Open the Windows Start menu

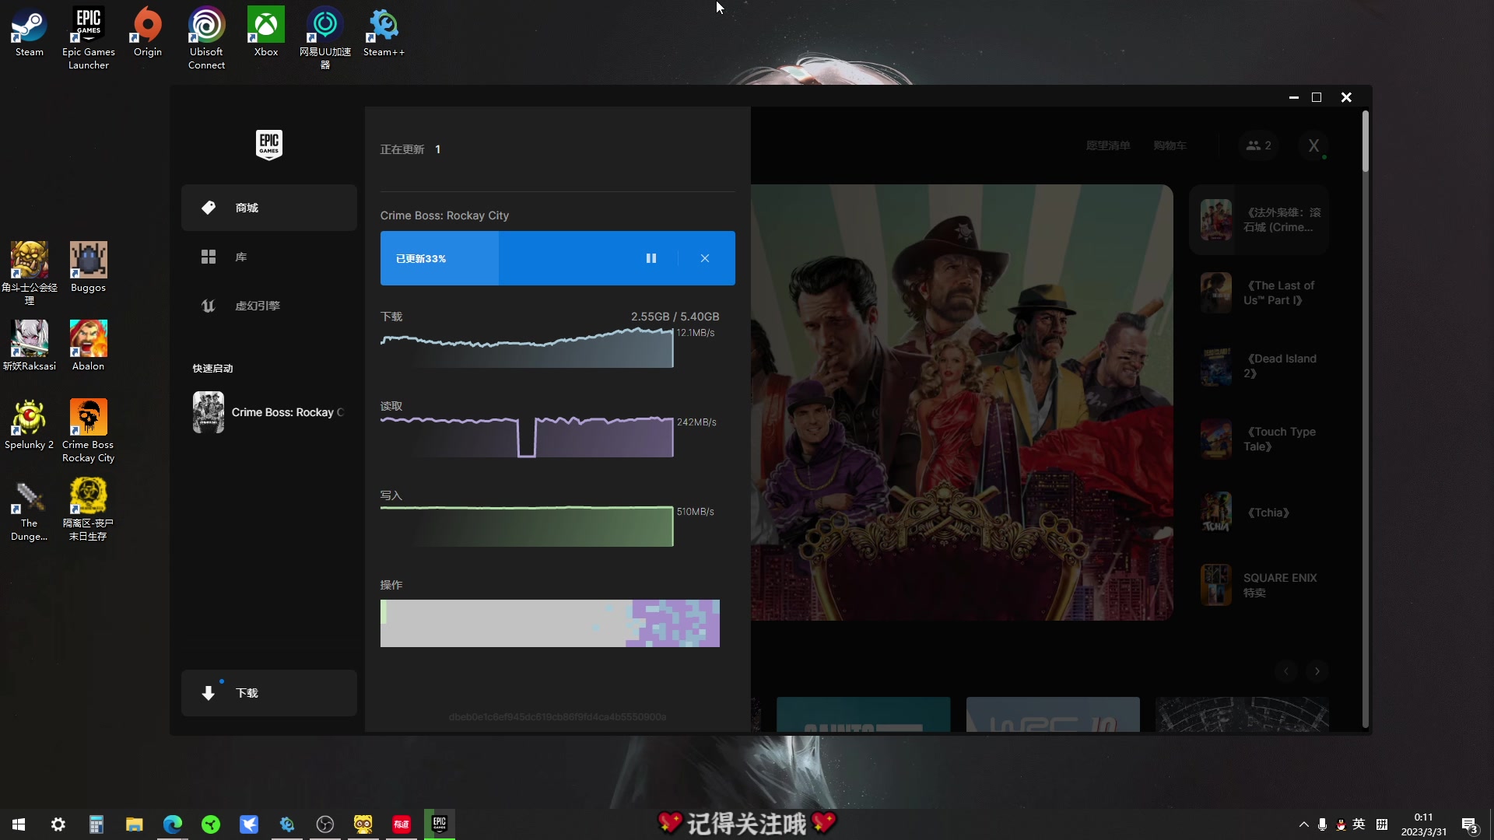19,824
